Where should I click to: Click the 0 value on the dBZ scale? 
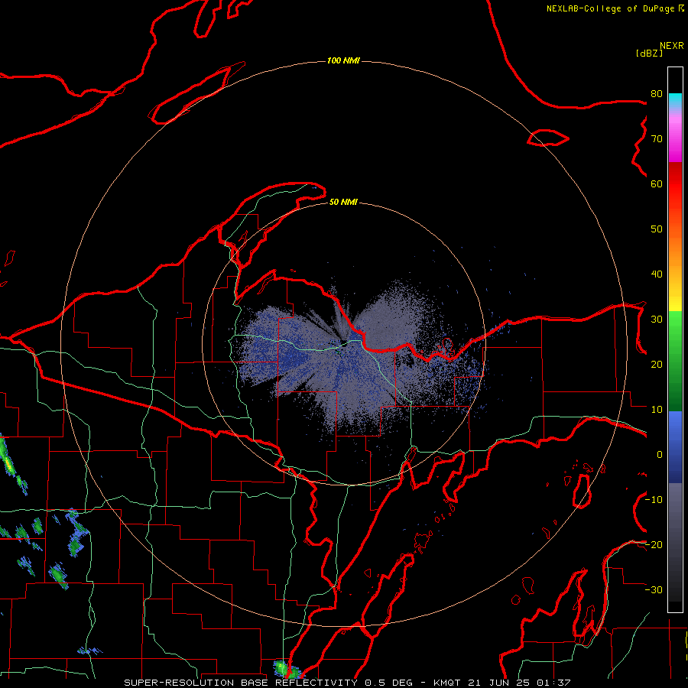coord(660,455)
